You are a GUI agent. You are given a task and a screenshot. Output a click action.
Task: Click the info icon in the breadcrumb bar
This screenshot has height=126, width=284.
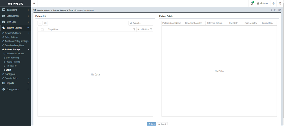pyautogui.click(x=271, y=10)
